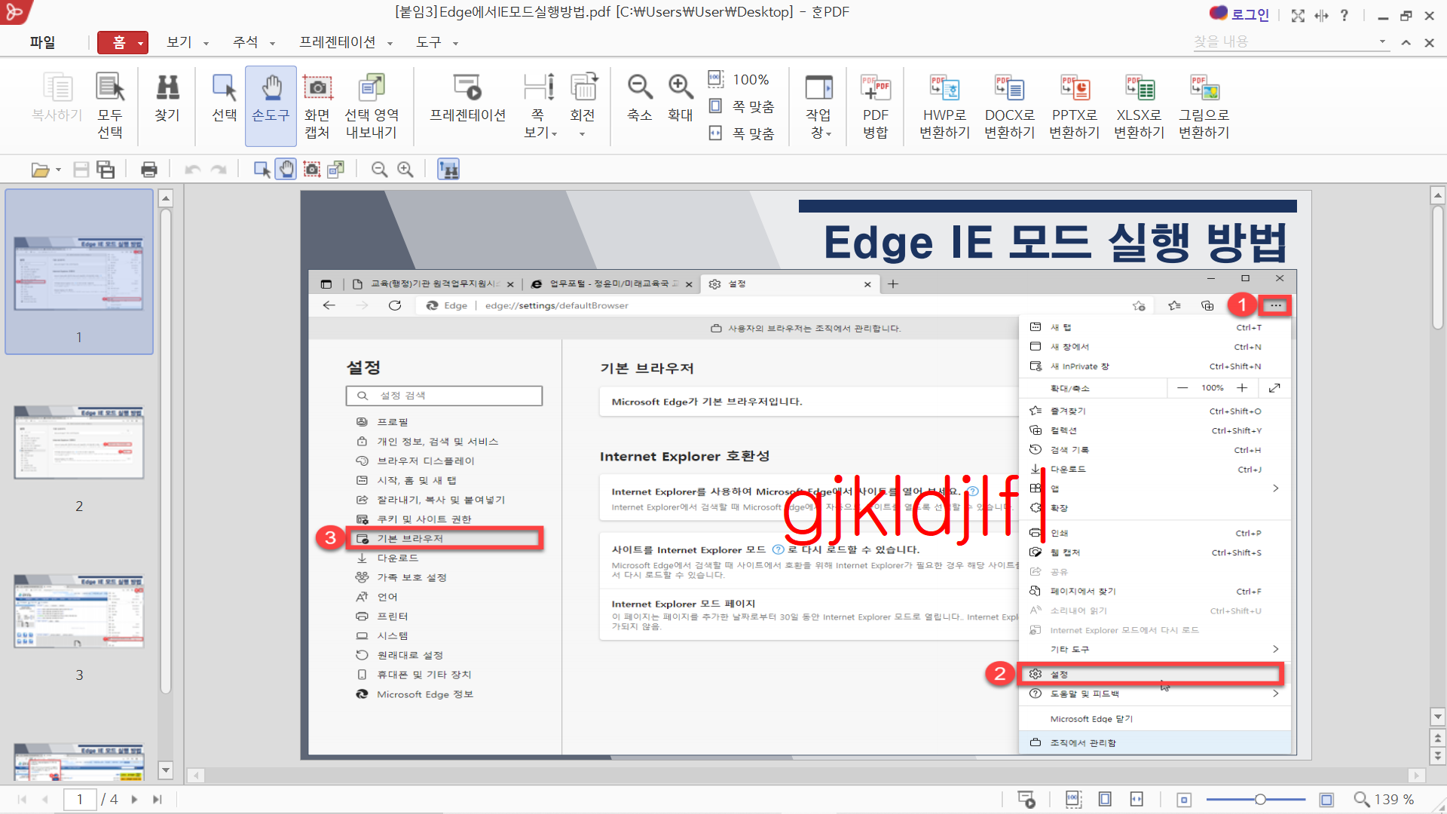Click full screen expand arrows button

coord(1298,15)
